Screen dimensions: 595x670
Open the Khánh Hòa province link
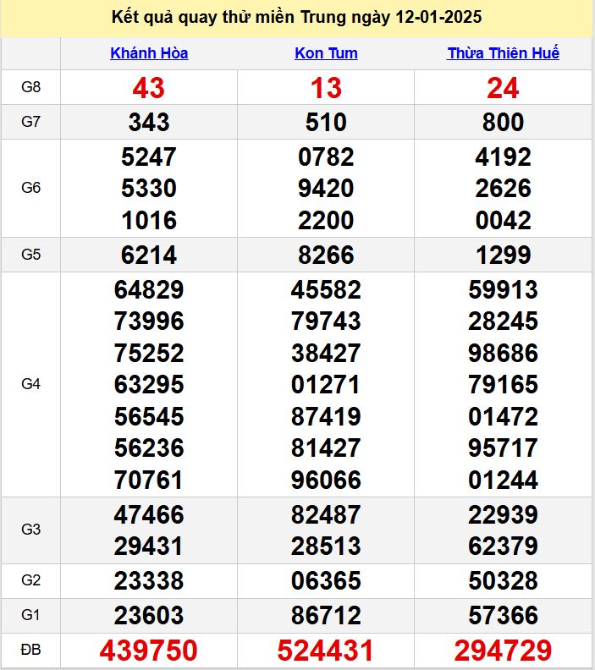tap(149, 53)
